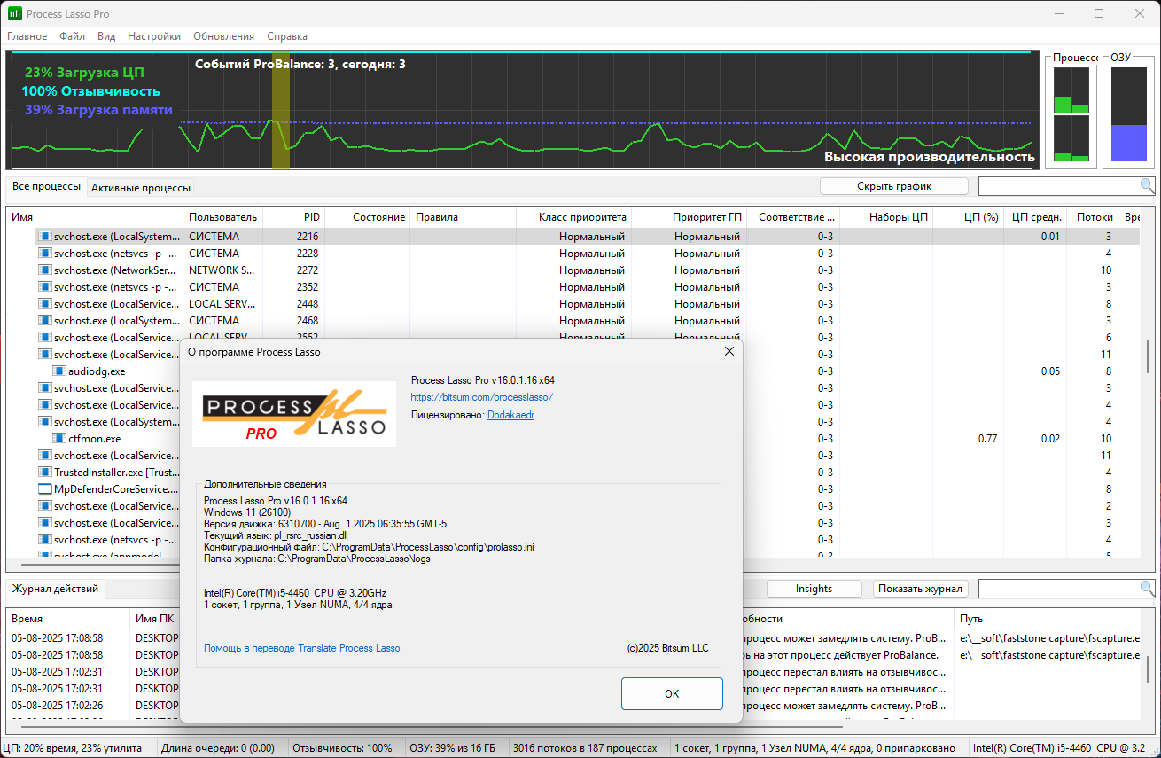Click icon of svchost.exe PID 2448 row
The width and height of the screenshot is (1161, 758).
point(44,304)
